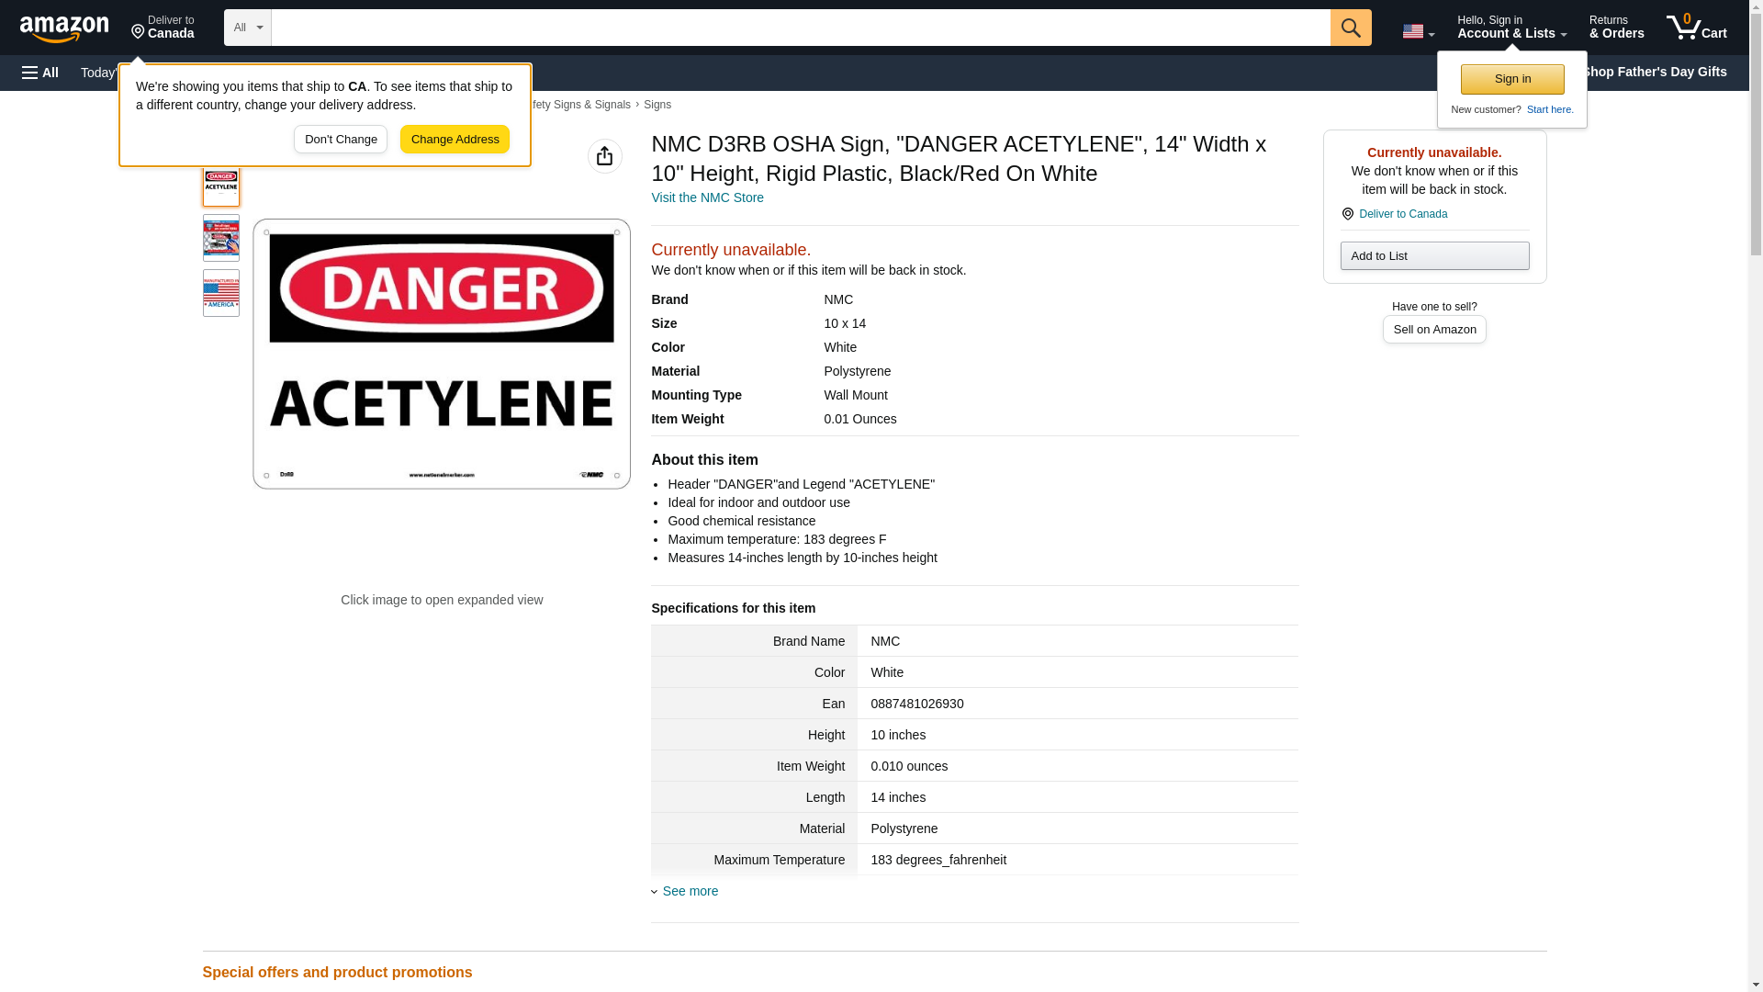Open the All hamburger menu

[40, 73]
